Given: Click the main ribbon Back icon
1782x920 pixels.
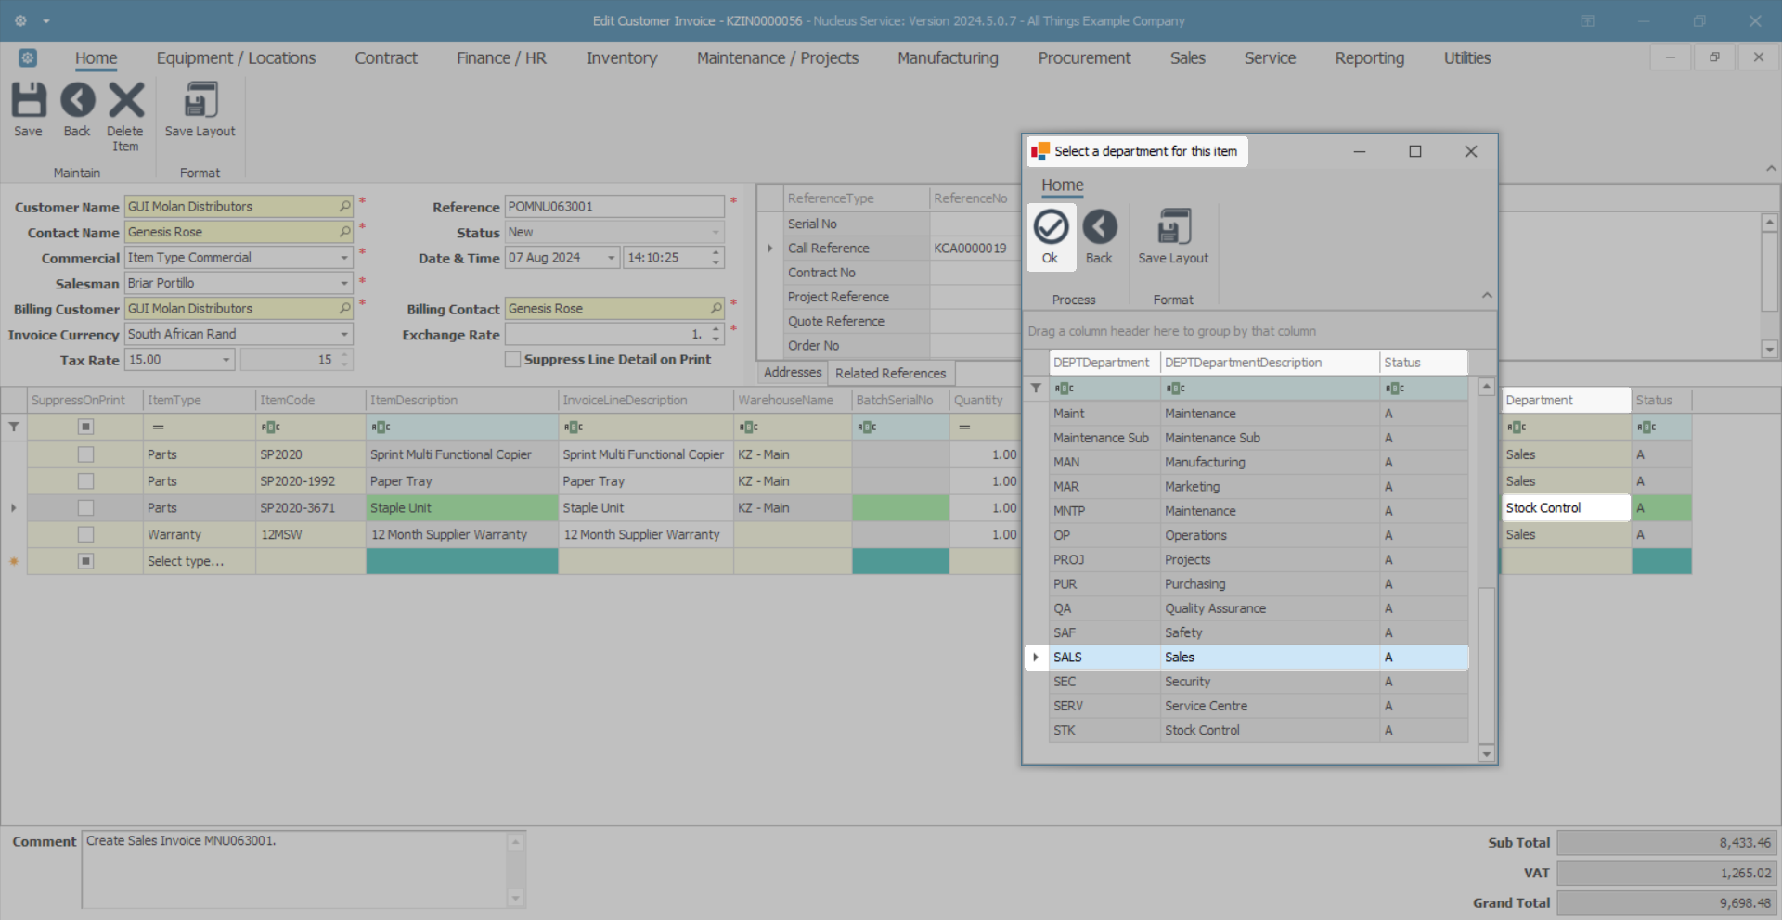Looking at the screenshot, I should point(77,101).
